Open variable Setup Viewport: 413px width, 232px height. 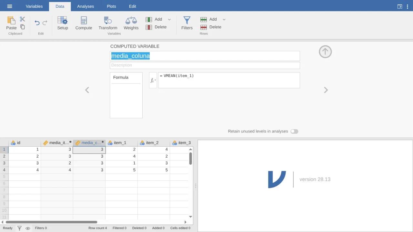[x=63, y=23]
